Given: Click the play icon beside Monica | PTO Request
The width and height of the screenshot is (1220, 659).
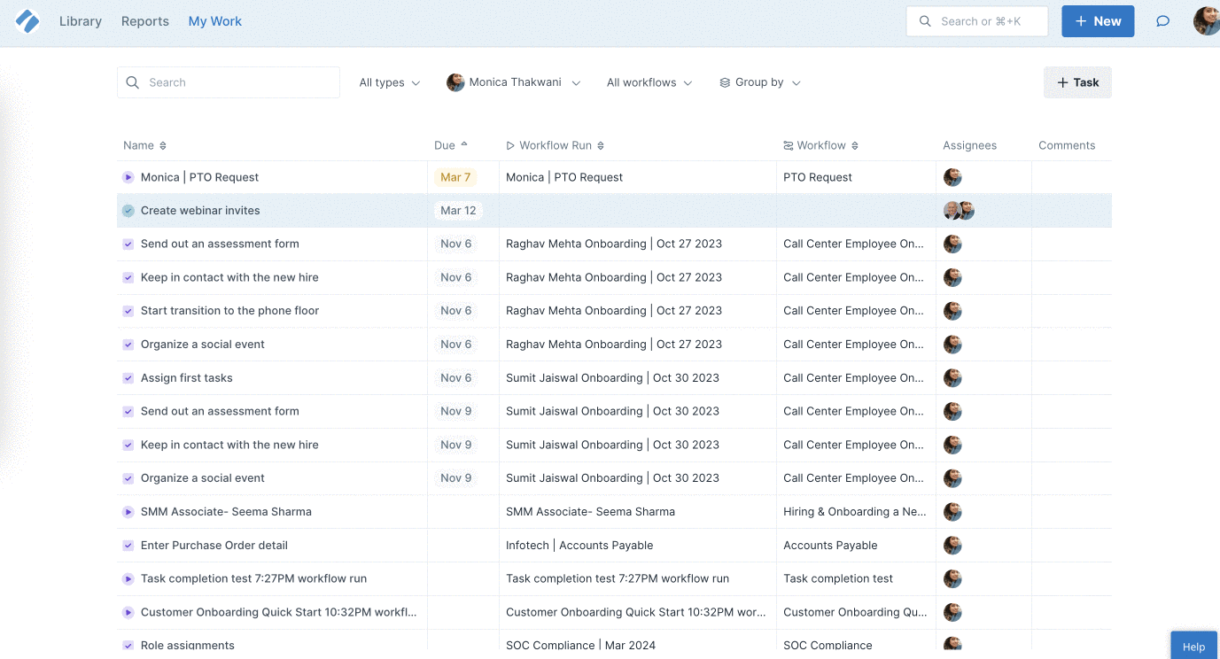Looking at the screenshot, I should [x=128, y=178].
